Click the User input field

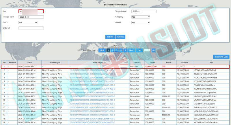click(31, 12)
